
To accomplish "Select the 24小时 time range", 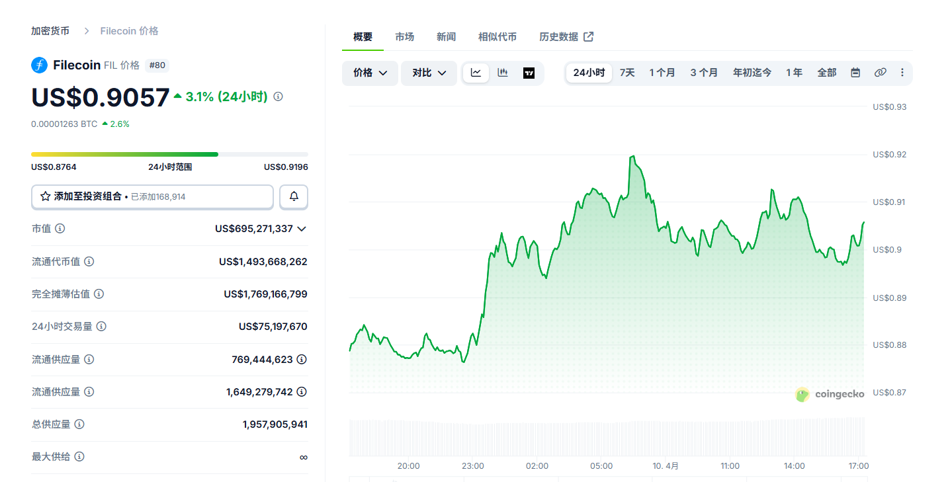I will coord(589,73).
